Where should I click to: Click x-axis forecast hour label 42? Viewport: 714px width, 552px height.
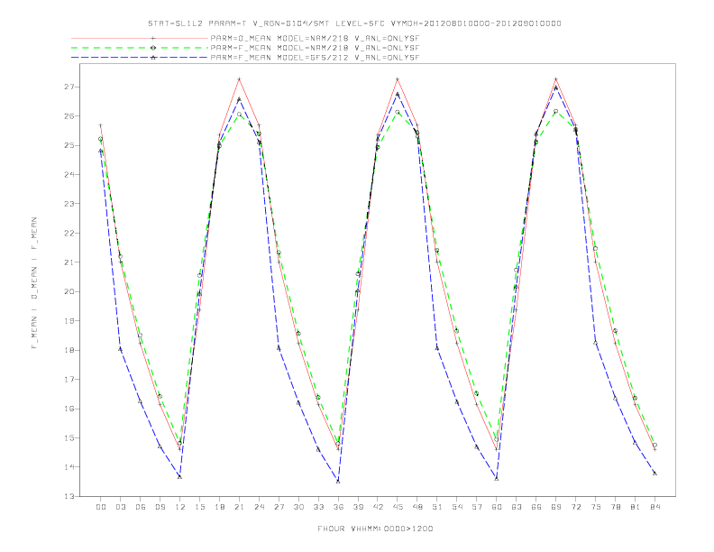pyautogui.click(x=378, y=507)
